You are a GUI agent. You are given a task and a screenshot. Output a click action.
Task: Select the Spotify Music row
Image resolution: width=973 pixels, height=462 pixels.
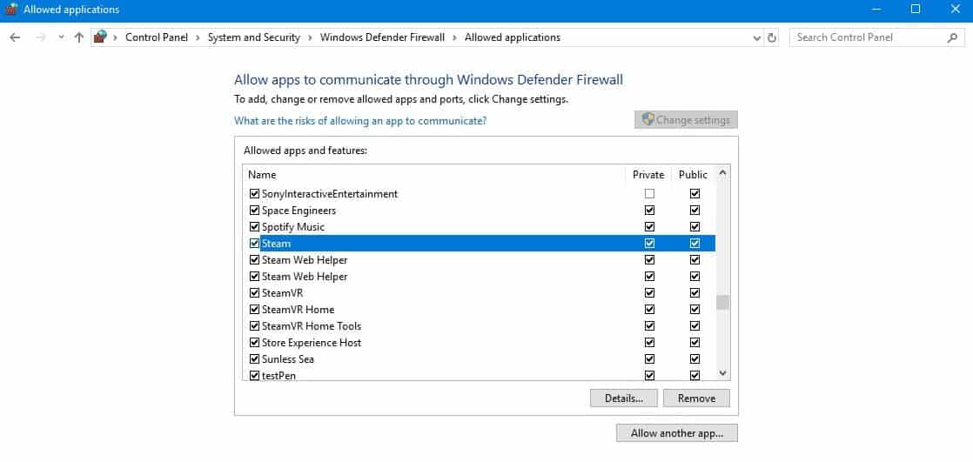(x=479, y=226)
